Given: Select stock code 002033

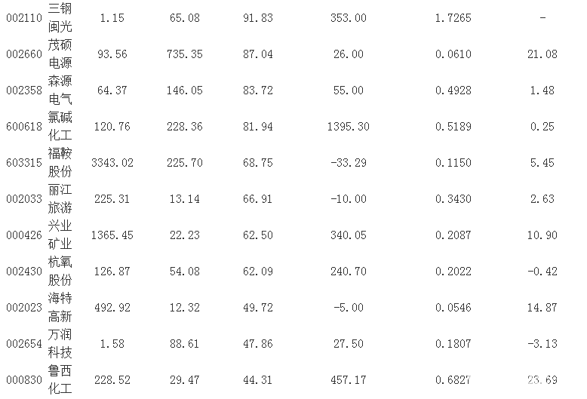Looking at the screenshot, I should coord(22,199).
